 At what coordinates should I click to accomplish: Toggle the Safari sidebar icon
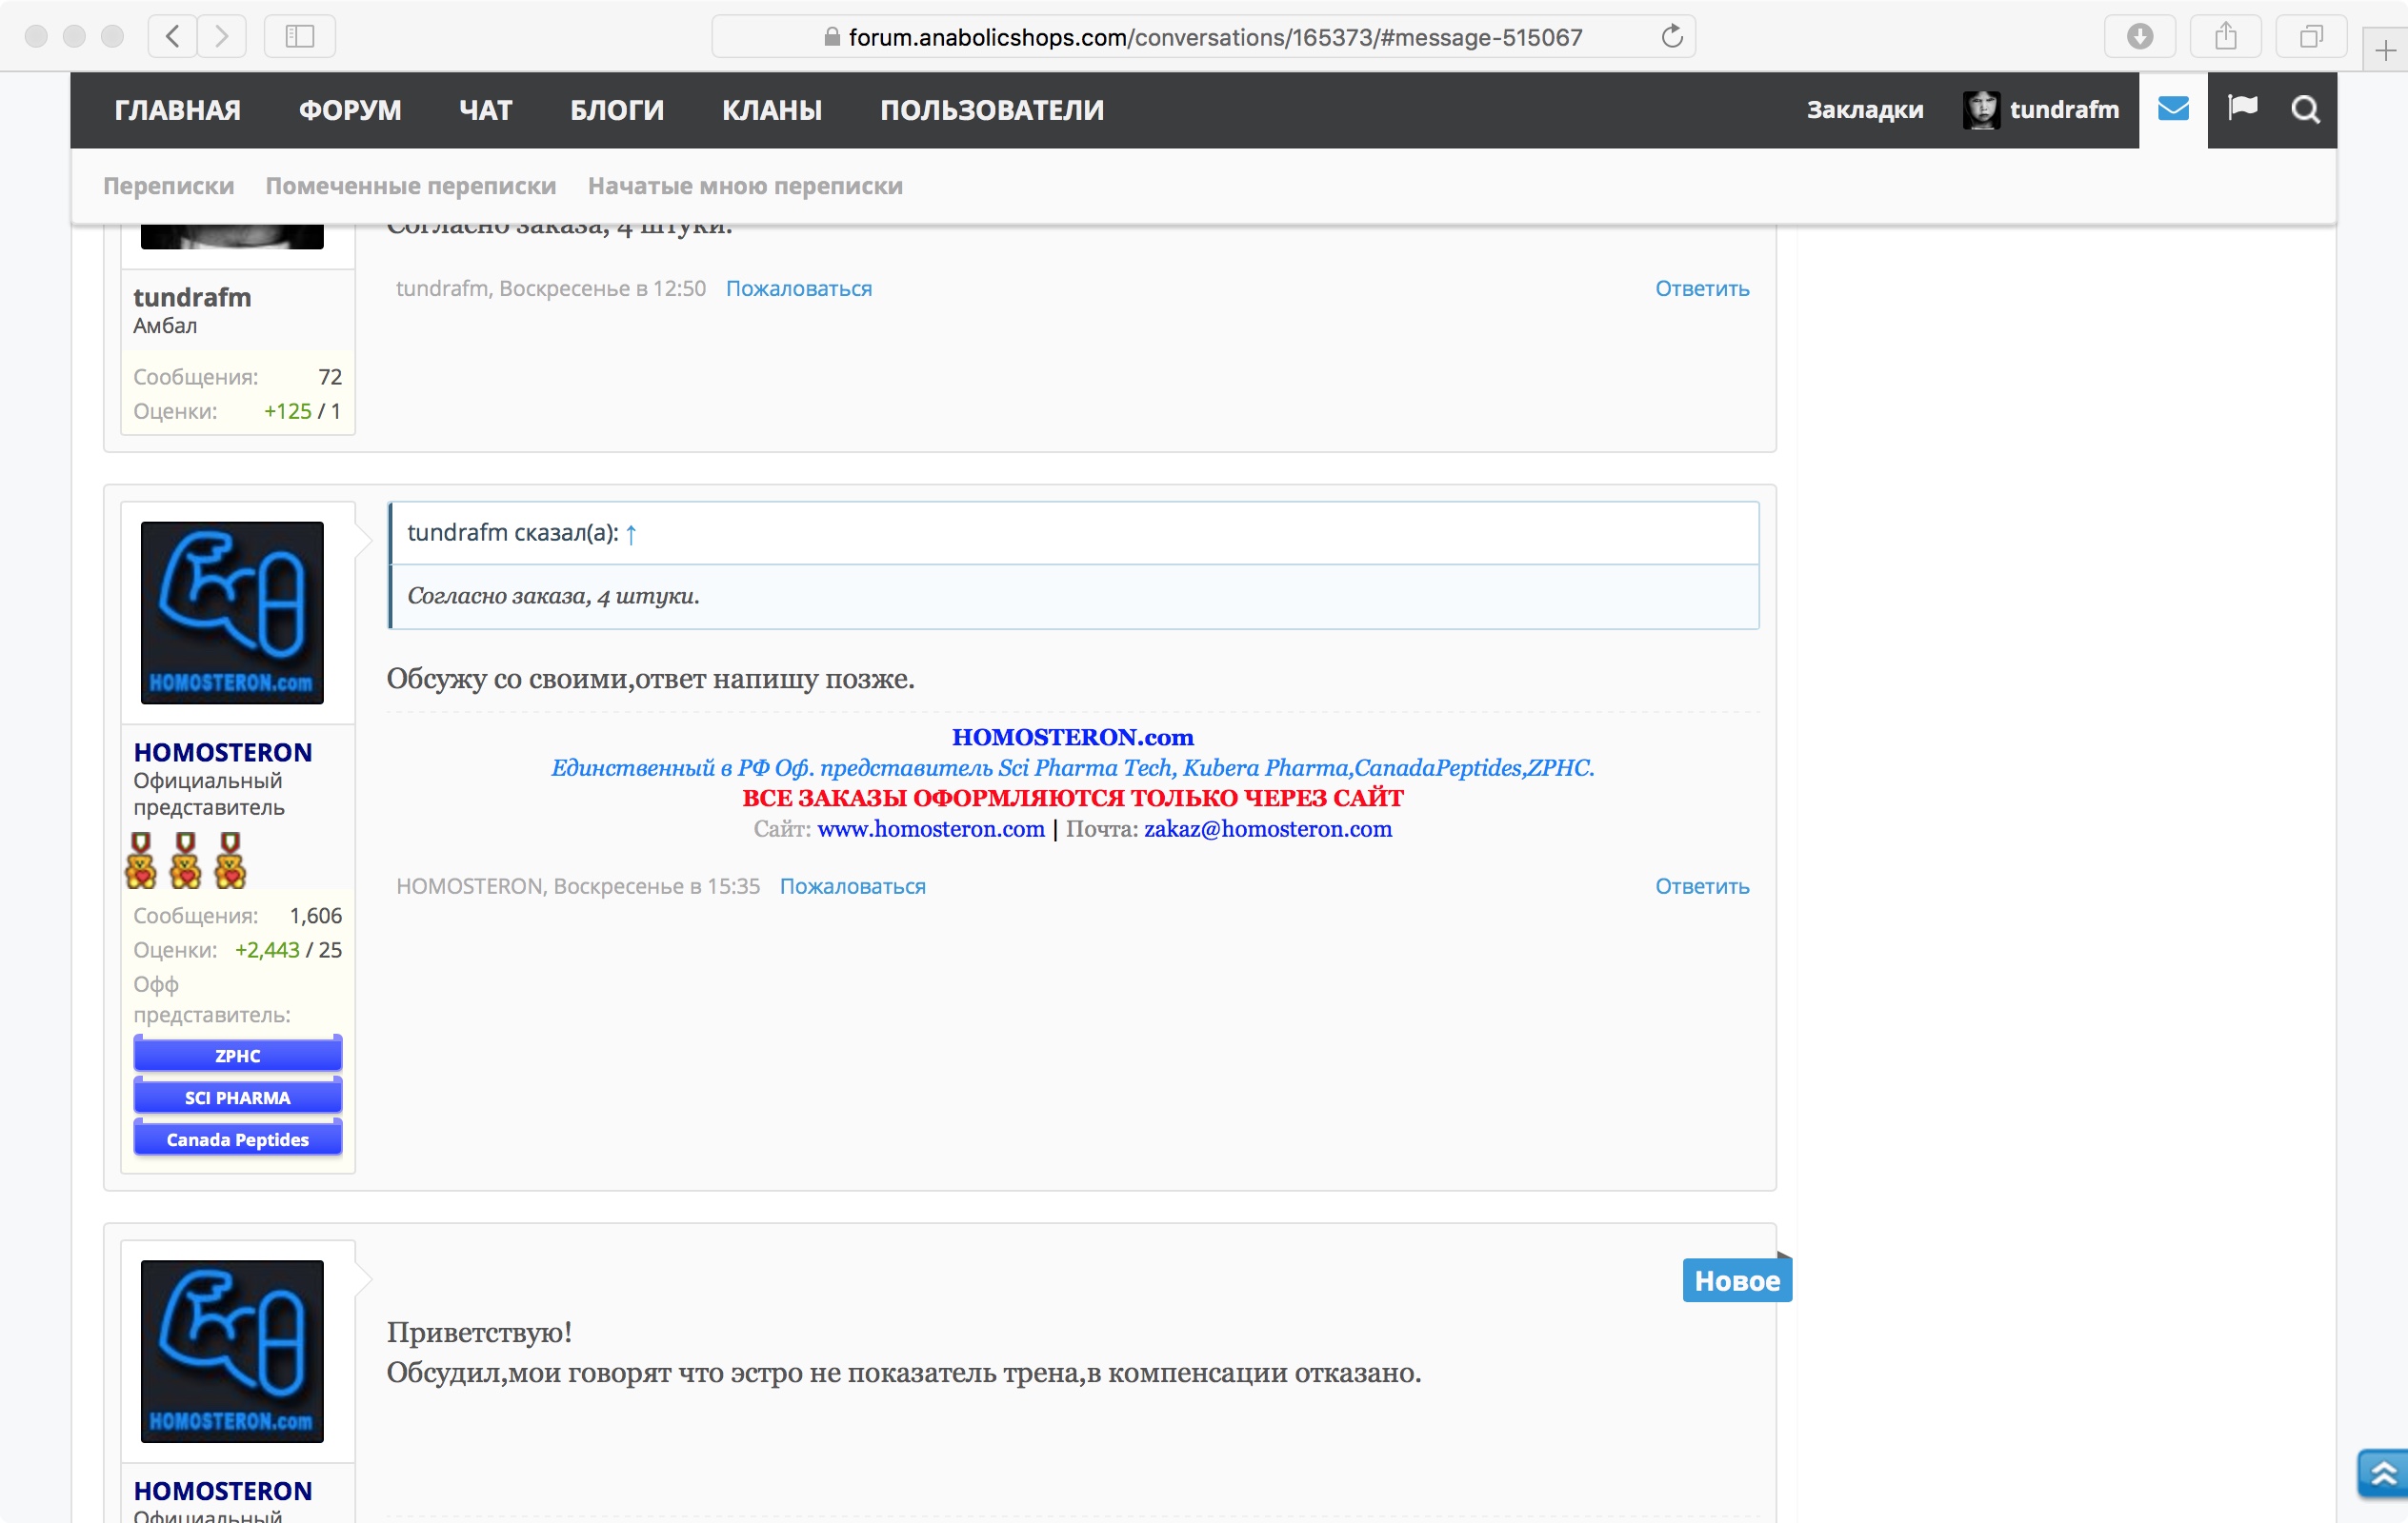pyautogui.click(x=299, y=37)
